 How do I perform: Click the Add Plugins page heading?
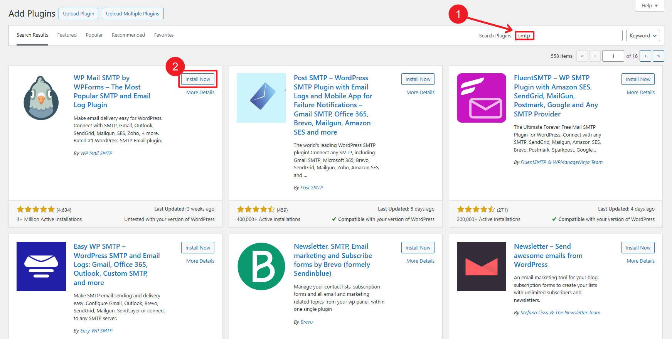[32, 13]
